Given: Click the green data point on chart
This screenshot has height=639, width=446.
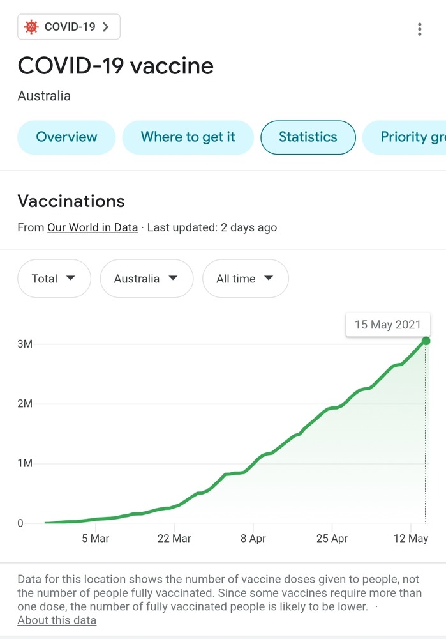Looking at the screenshot, I should [426, 341].
